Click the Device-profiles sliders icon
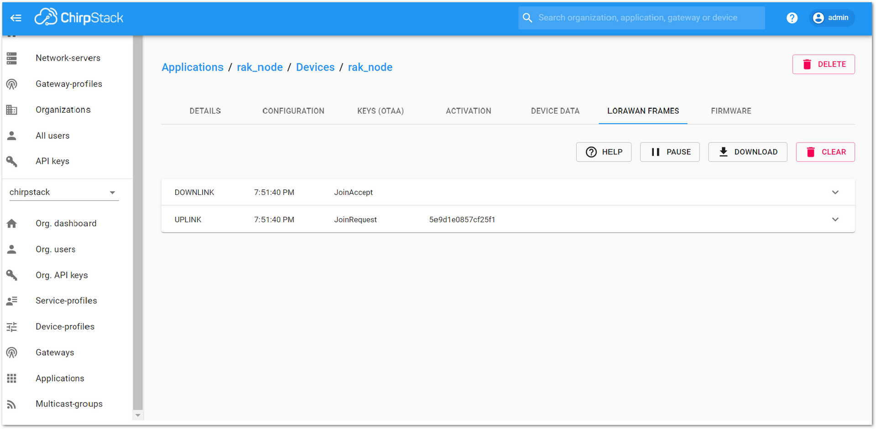The width and height of the screenshot is (876, 429). tap(12, 327)
